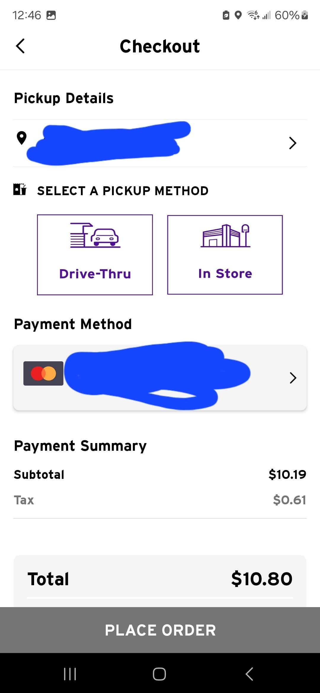Tap the in-store building icon

(225, 236)
